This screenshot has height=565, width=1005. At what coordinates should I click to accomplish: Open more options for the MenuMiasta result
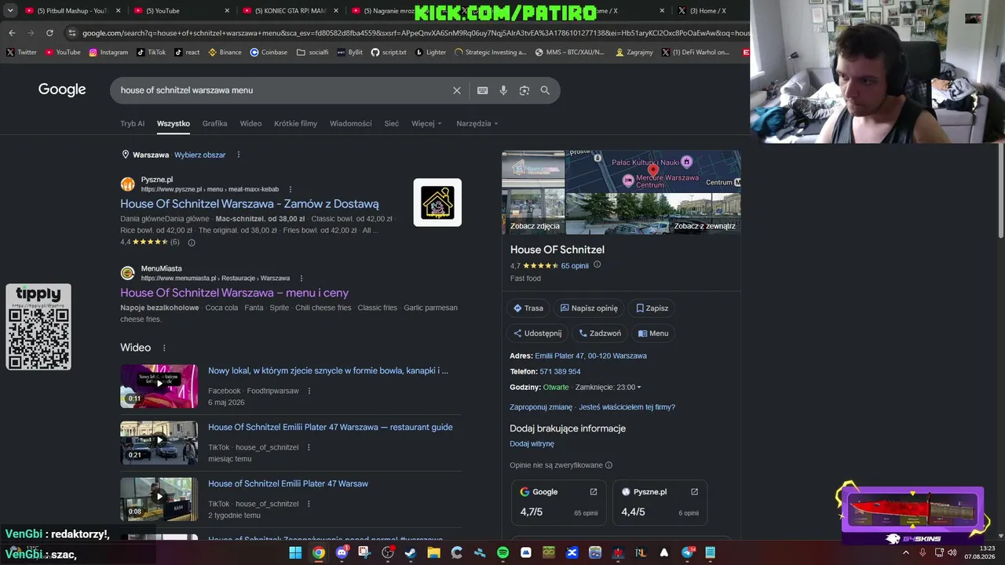click(x=301, y=278)
